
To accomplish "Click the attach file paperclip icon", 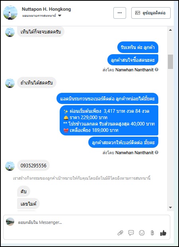I will pyautogui.click(x=121, y=233).
